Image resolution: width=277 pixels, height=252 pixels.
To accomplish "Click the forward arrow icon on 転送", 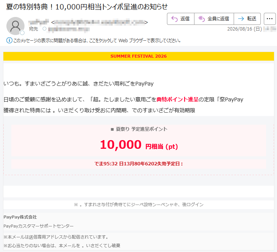I will (241, 19).
